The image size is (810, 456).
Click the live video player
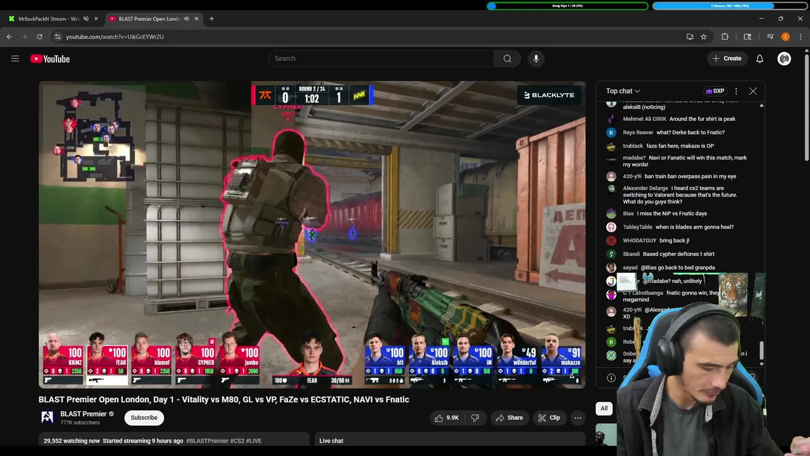click(312, 234)
